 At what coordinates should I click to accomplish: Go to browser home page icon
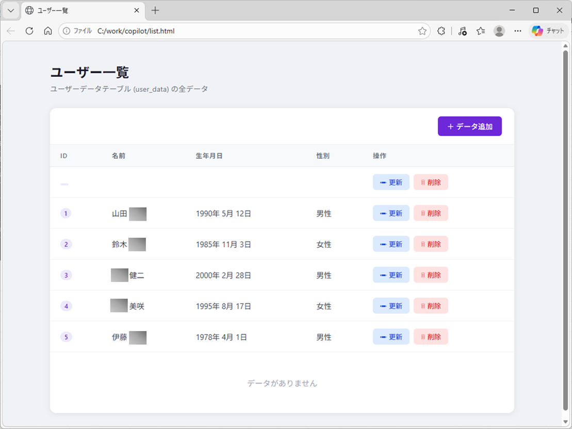click(x=48, y=31)
